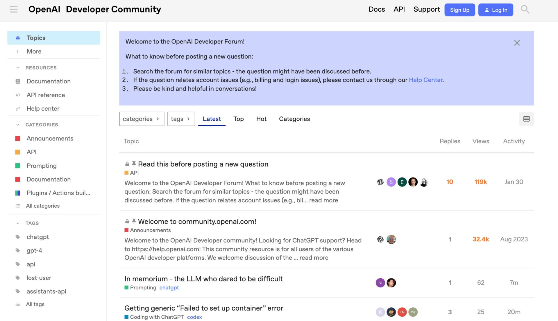Image resolution: width=558 pixels, height=321 pixels.
Task: Click the list icon next to All tags
Action: pos(18,304)
